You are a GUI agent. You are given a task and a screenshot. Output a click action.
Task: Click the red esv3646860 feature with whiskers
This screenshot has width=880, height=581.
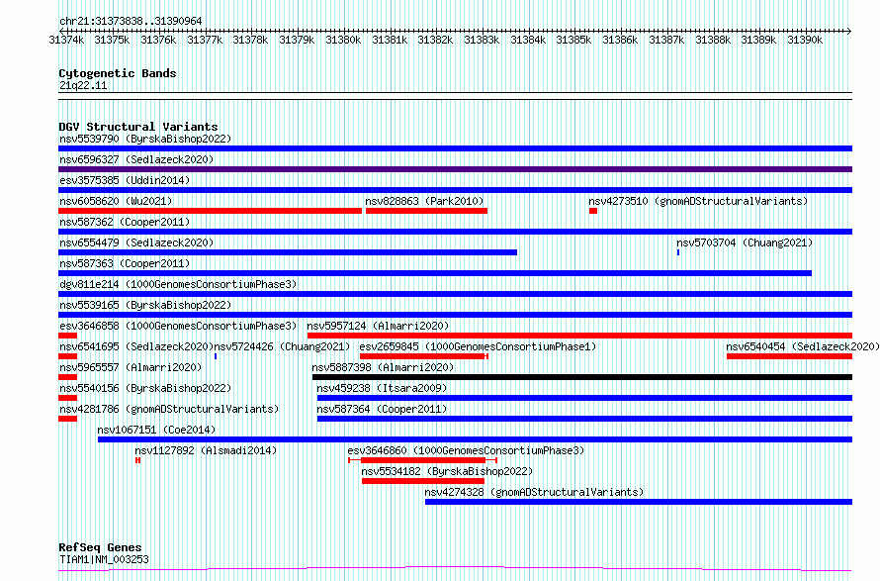[x=422, y=460]
